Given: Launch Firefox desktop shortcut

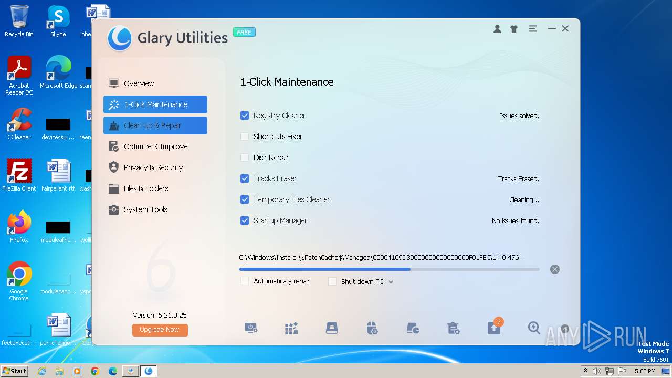Looking at the screenshot, I should point(19,227).
